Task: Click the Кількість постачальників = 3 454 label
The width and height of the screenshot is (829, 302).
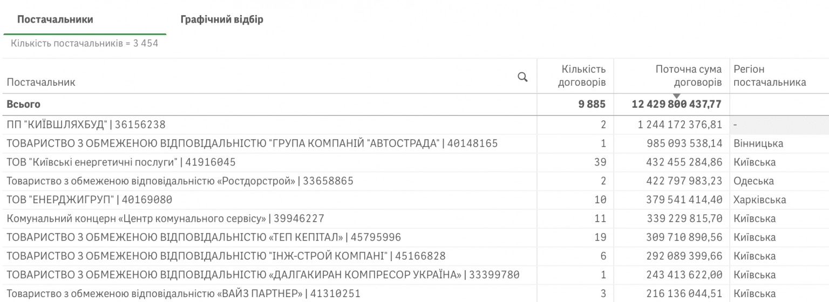Action: (84, 43)
